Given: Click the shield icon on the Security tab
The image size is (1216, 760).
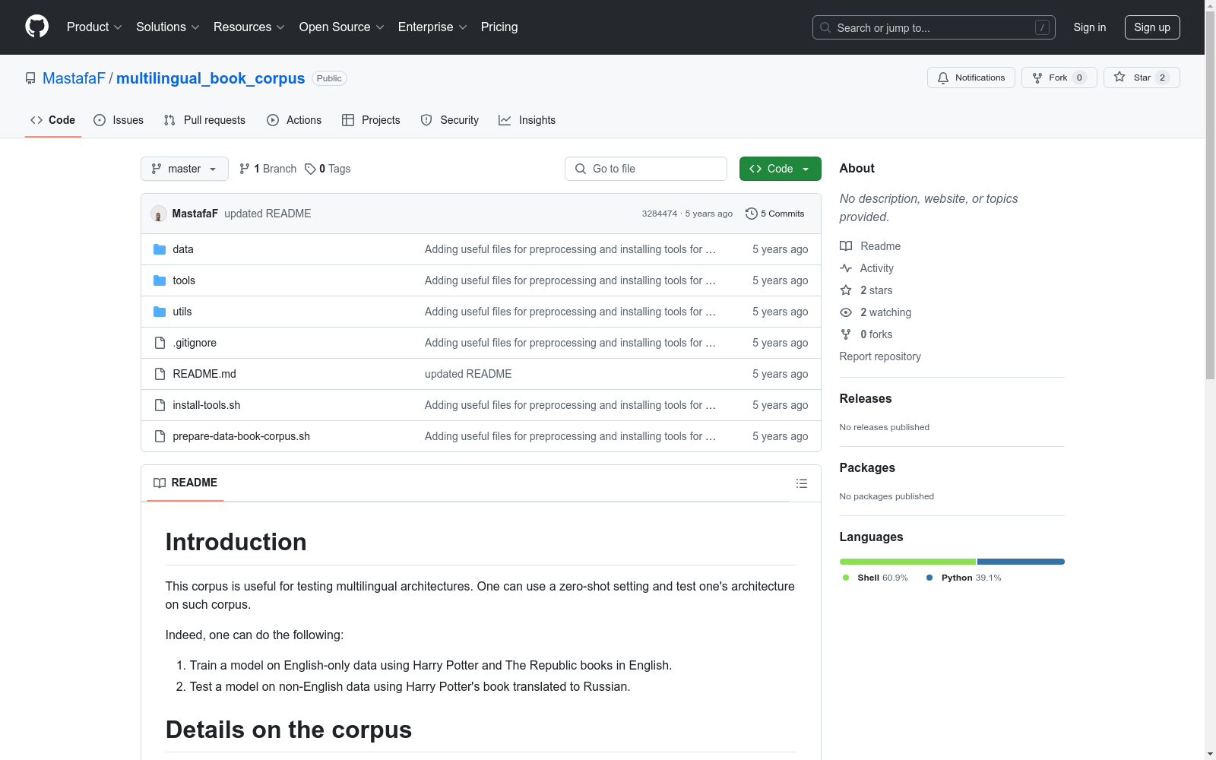Looking at the screenshot, I should coord(426,120).
